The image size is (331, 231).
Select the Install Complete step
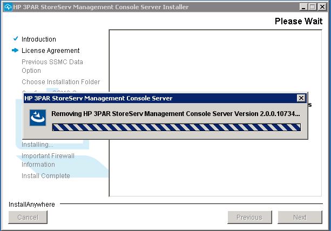[x=46, y=175]
